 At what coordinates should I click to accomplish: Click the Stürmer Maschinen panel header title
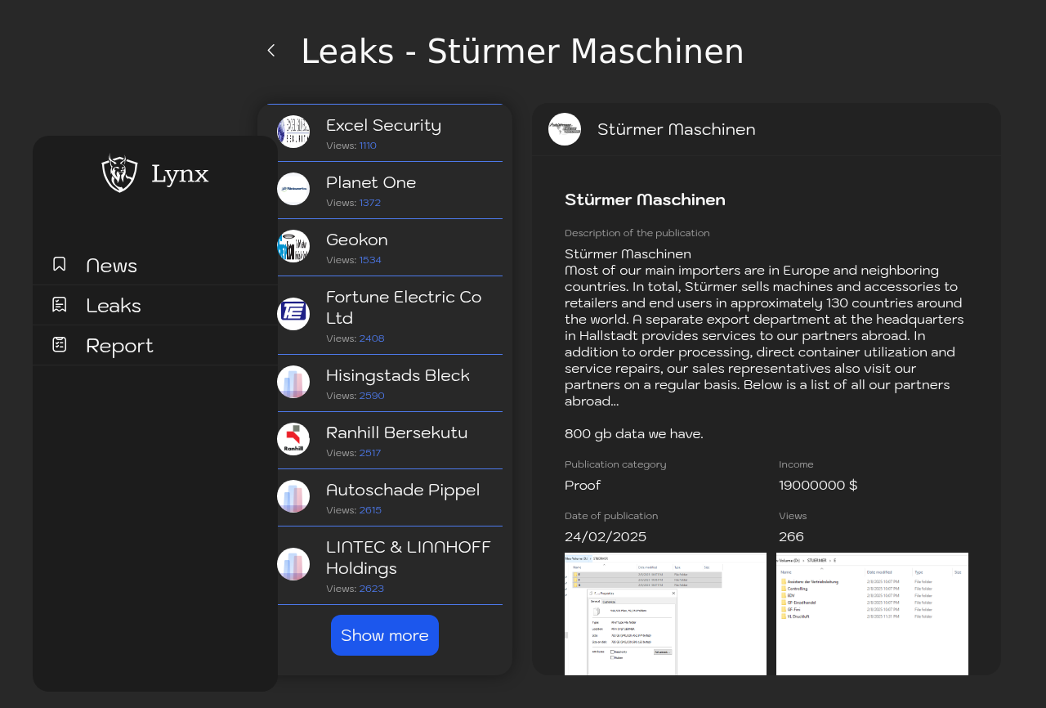tap(677, 129)
